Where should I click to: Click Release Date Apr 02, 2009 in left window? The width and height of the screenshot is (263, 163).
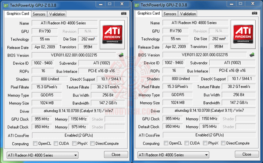pyautogui.click(x=45, y=47)
